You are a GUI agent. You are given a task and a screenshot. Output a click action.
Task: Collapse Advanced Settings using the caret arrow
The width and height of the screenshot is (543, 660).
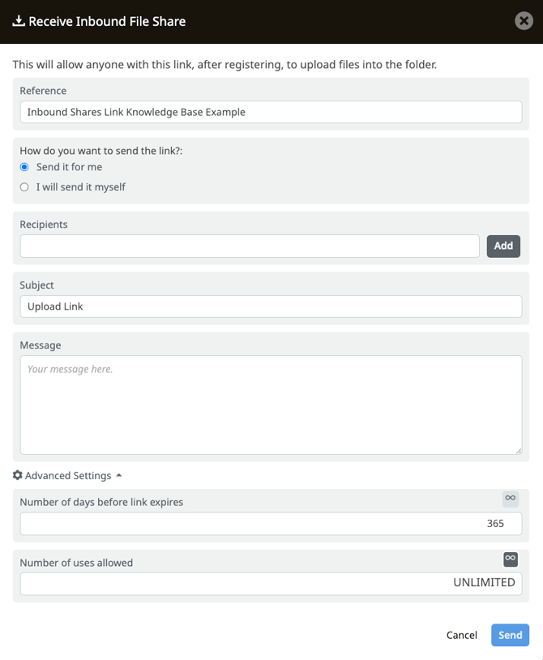119,475
